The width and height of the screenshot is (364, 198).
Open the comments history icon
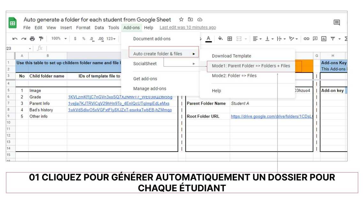point(337,23)
